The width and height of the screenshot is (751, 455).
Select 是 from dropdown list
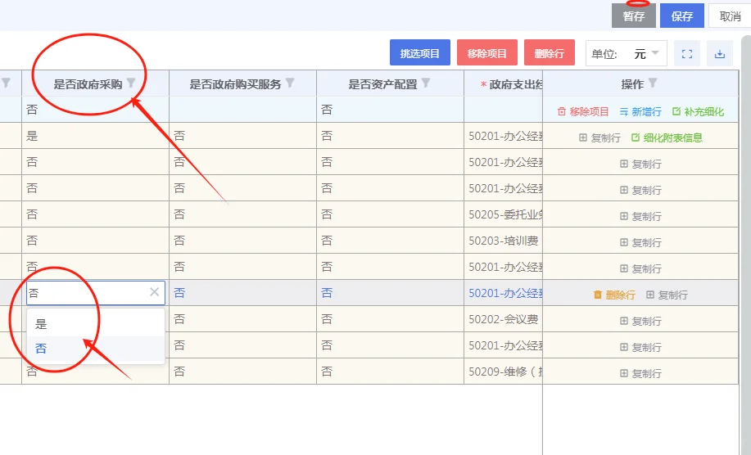96,323
